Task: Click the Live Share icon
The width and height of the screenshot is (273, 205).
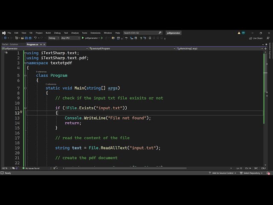Action: coord(250,38)
